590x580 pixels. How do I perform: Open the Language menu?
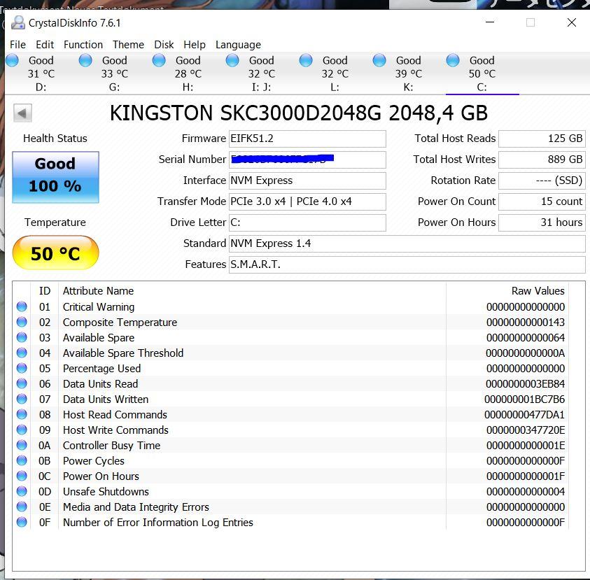[x=238, y=44]
